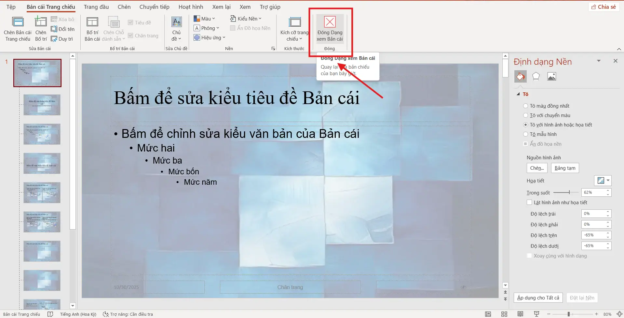The image size is (624, 318).
Task: Select the Trợ năng icon in status bar
Action: coord(105,314)
